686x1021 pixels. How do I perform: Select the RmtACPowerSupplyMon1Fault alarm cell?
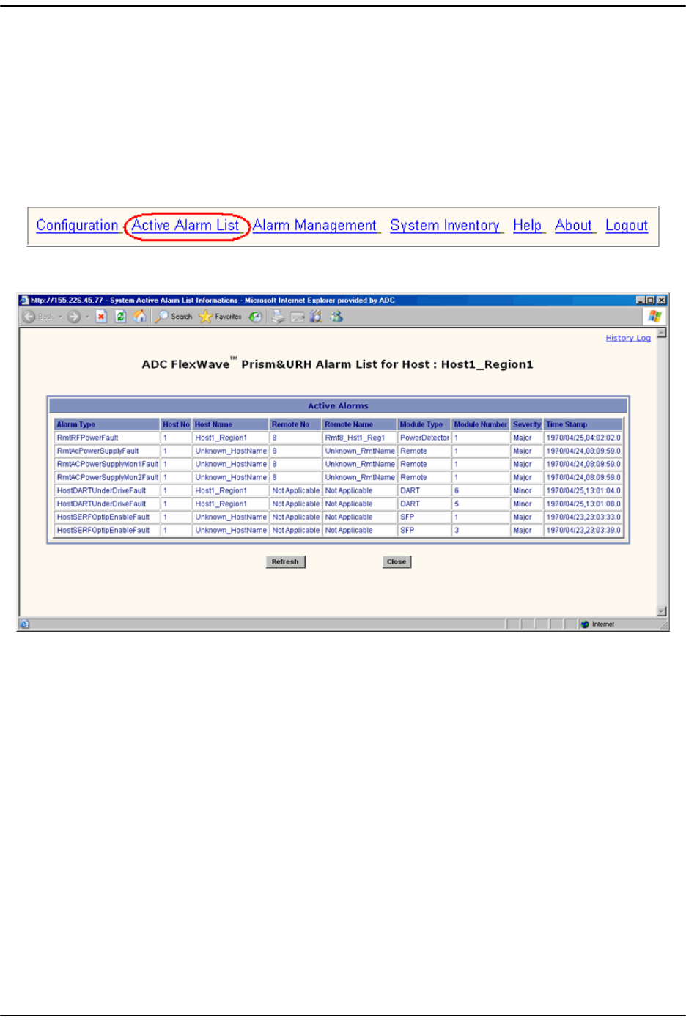tap(108, 464)
